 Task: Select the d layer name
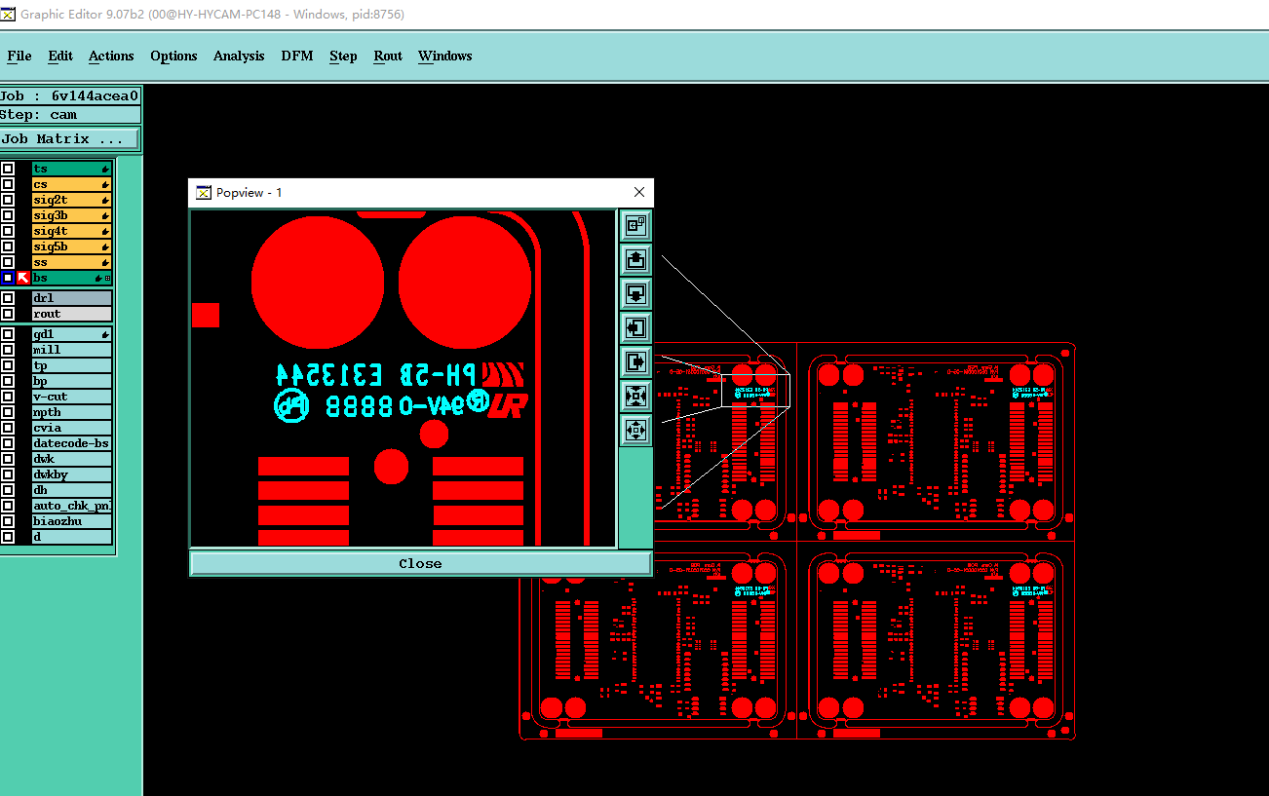pos(72,537)
